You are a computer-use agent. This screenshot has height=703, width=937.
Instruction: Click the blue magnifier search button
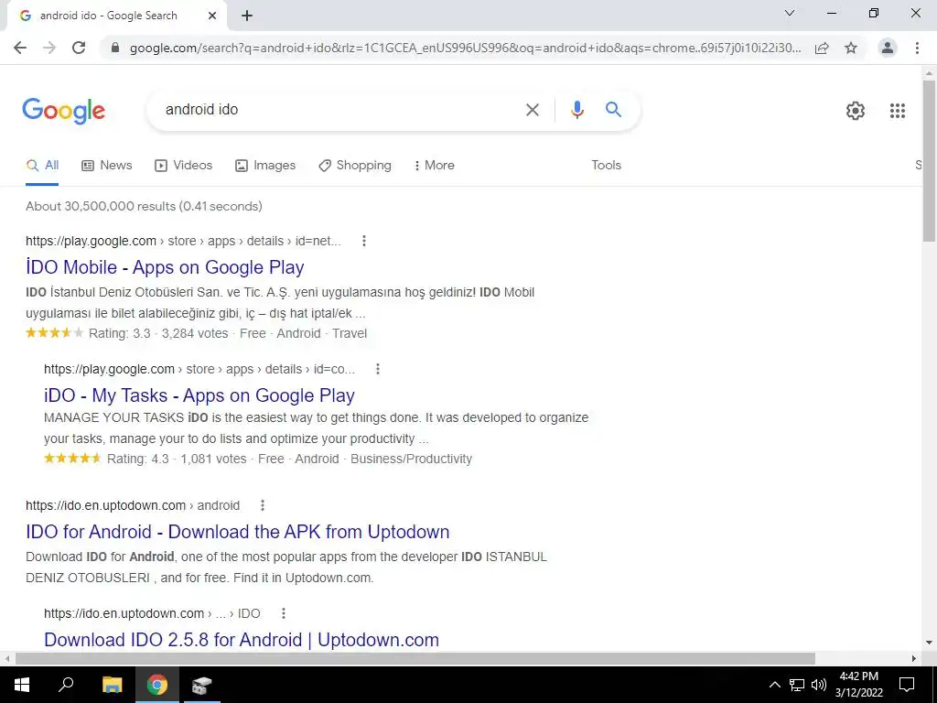click(613, 110)
